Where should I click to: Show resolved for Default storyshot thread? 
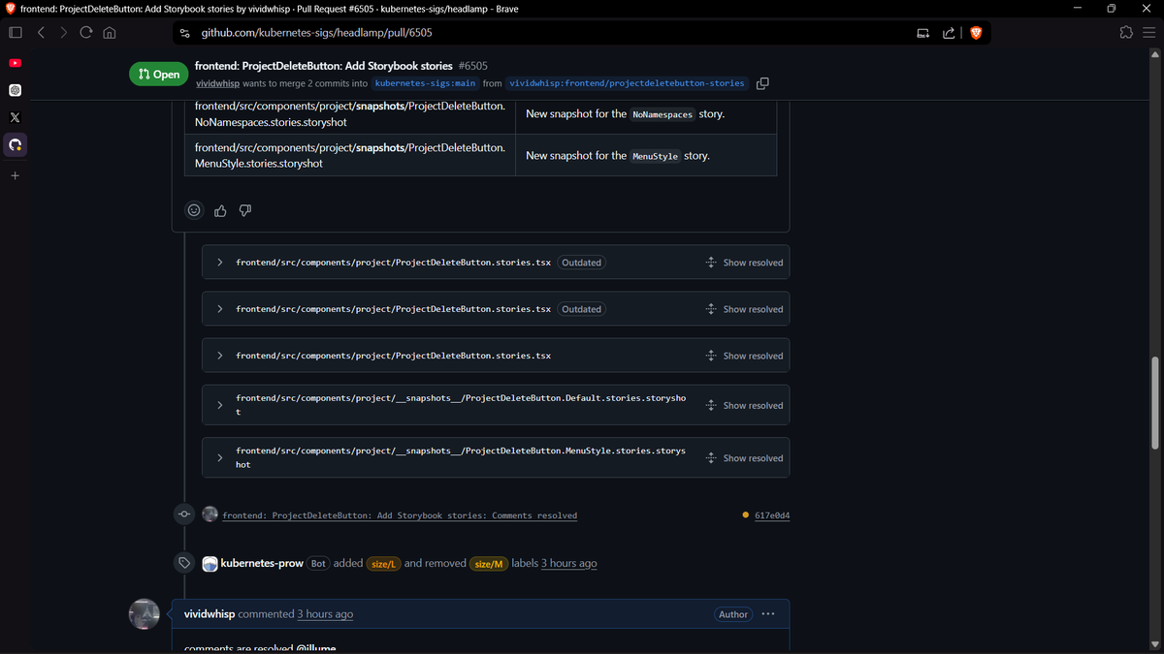coord(744,405)
